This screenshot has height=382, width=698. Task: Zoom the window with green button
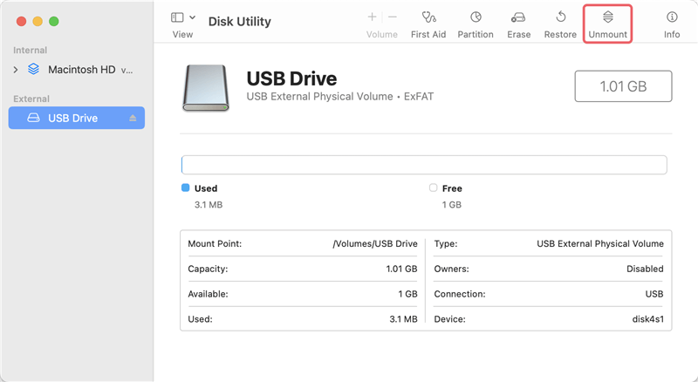point(54,21)
